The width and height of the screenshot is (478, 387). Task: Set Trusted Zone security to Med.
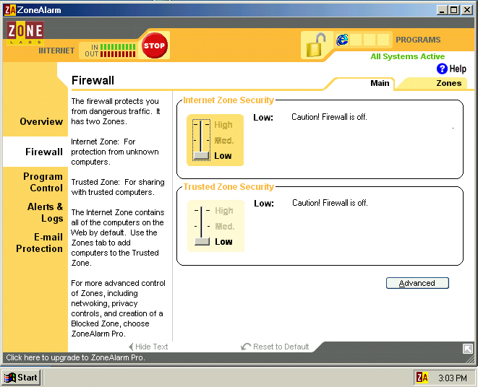tap(225, 227)
